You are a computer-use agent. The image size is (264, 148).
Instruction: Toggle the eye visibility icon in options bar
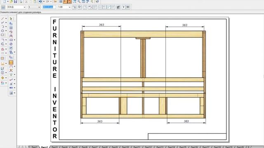pyautogui.click(x=128, y=7)
